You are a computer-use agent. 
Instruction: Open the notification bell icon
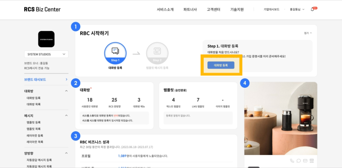(312, 9)
